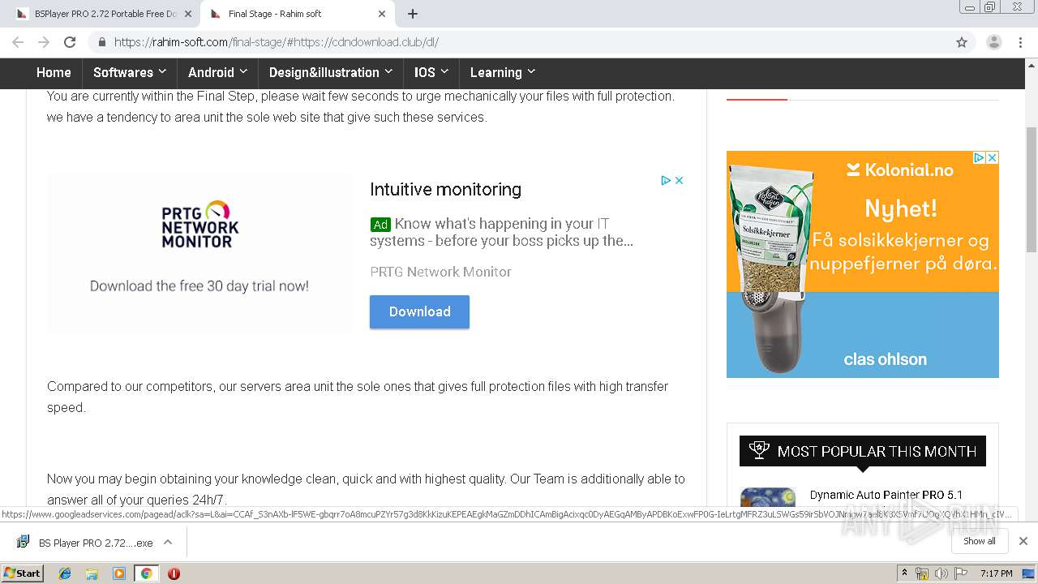Screen dimensions: 1038x584
Task: Click the scrollbar up arrow
Action: pos(1032,63)
